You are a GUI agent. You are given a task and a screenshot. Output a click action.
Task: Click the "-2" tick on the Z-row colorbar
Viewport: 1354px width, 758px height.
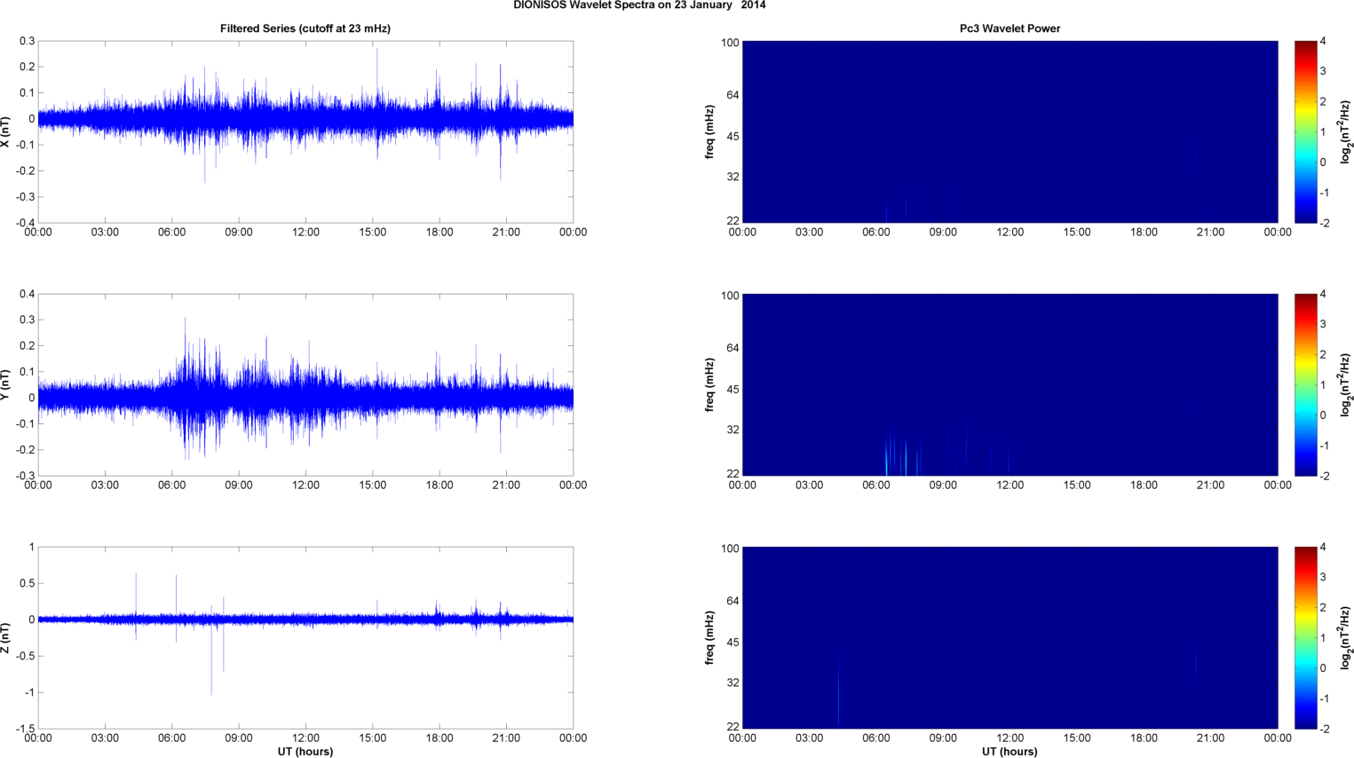tap(1324, 729)
